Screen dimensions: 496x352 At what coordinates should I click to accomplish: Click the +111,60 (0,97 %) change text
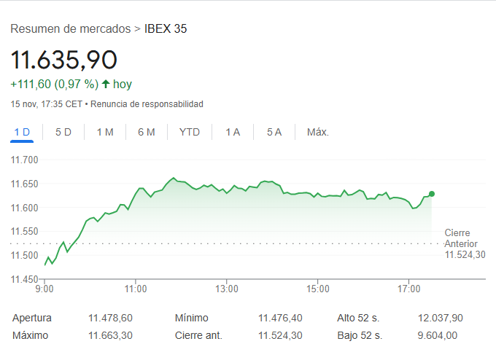point(55,85)
